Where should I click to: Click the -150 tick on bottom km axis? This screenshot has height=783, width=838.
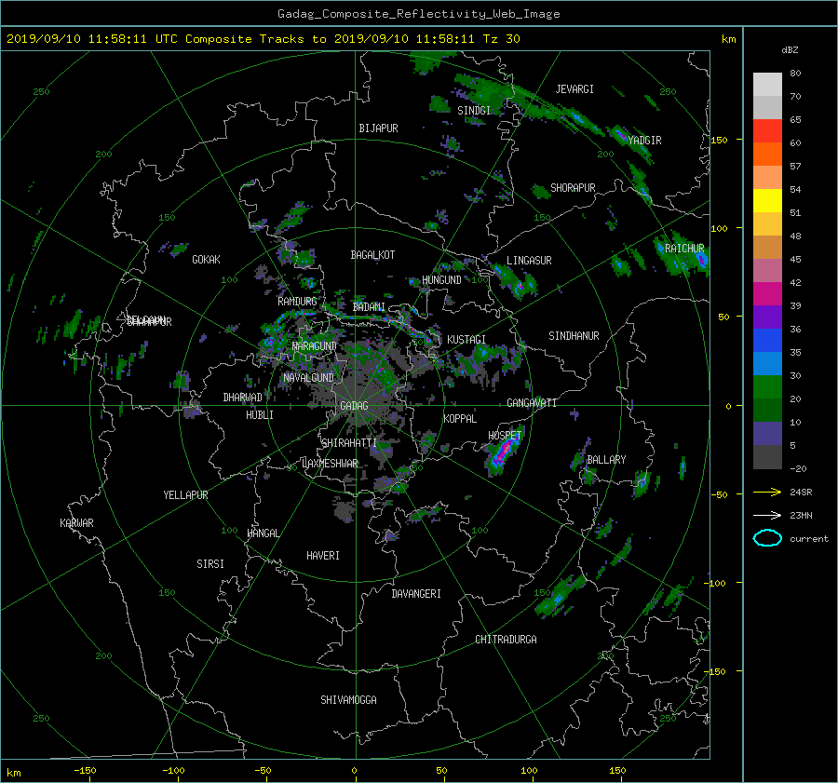[x=85, y=771]
